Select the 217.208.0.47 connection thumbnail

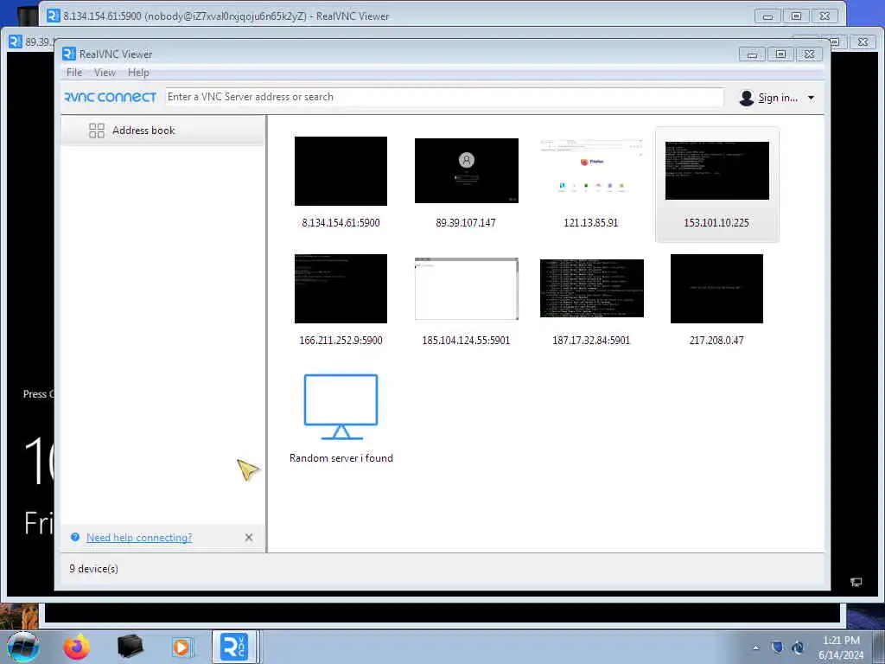click(x=716, y=289)
